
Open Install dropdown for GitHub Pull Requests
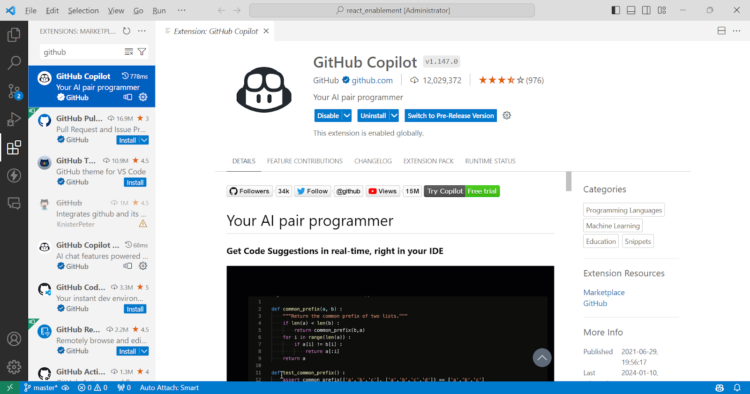[x=144, y=140]
